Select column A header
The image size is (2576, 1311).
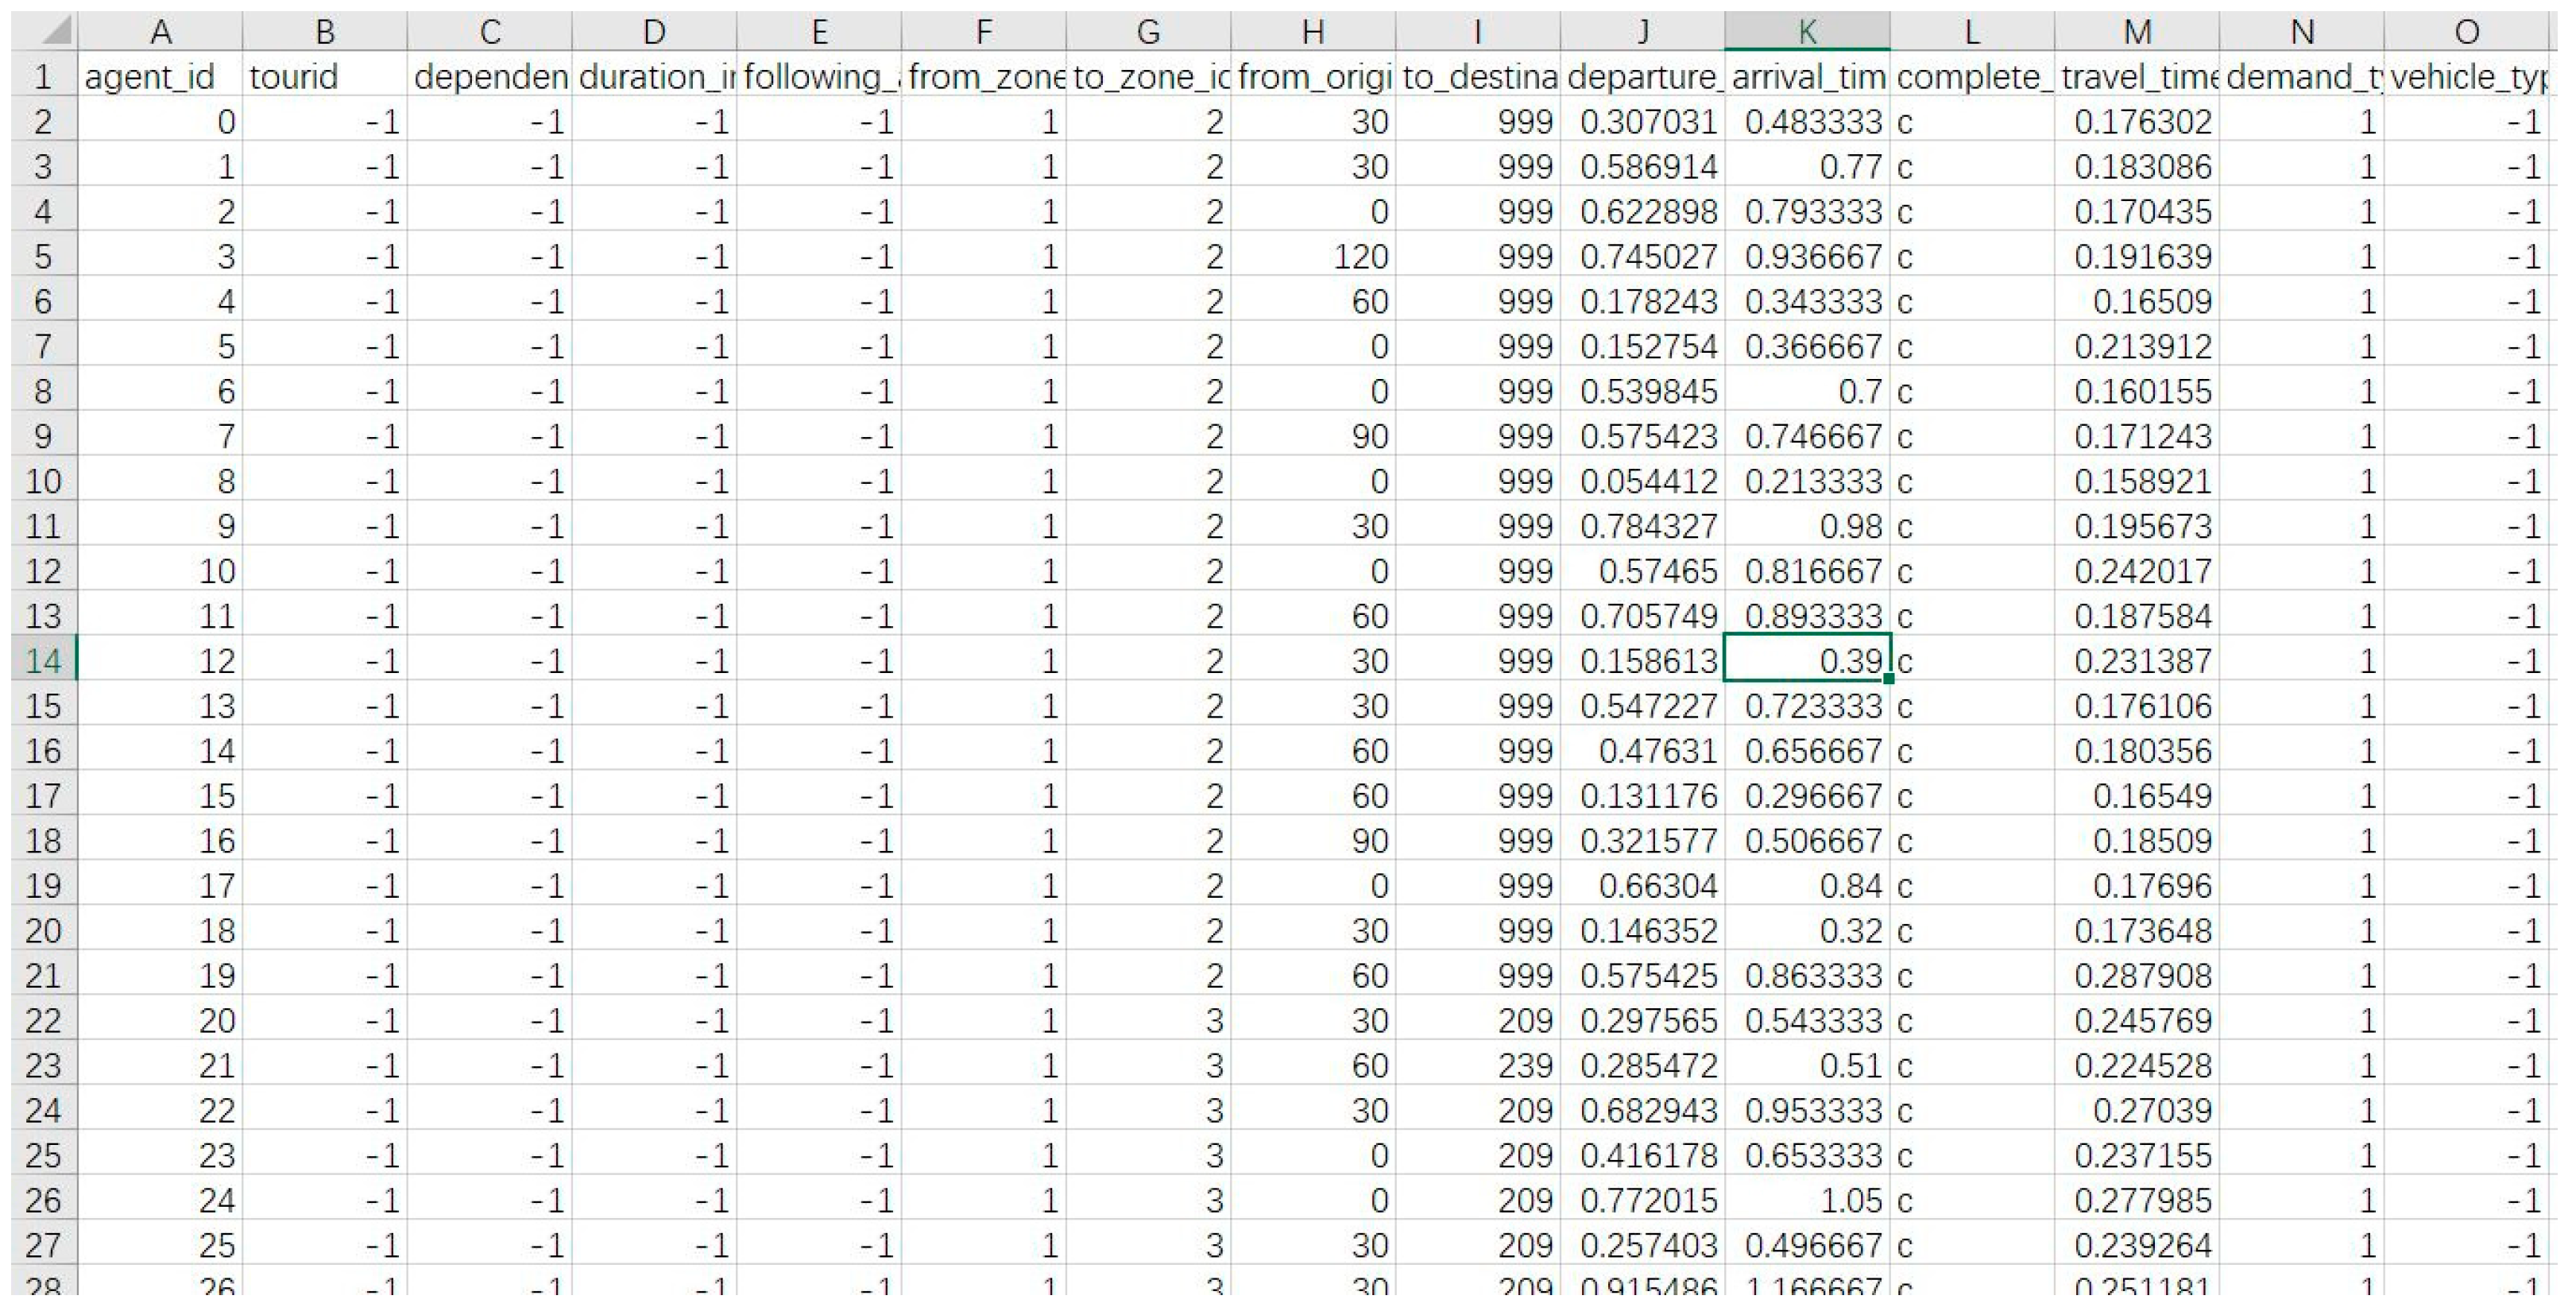160,32
